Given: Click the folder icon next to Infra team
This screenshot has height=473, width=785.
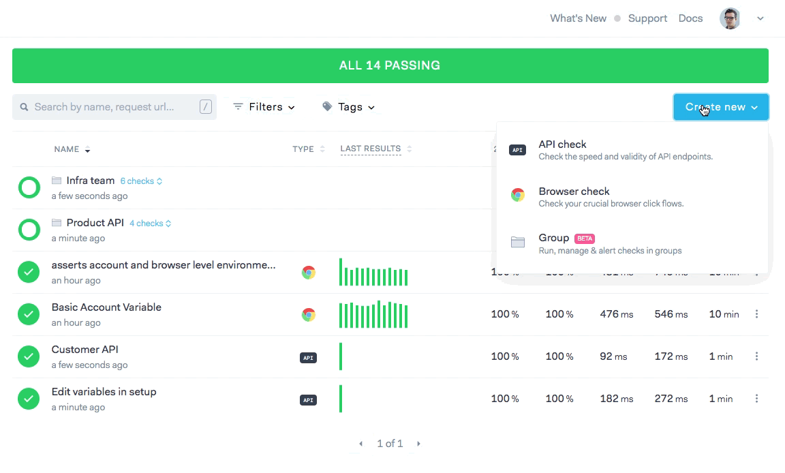Looking at the screenshot, I should click(x=57, y=181).
